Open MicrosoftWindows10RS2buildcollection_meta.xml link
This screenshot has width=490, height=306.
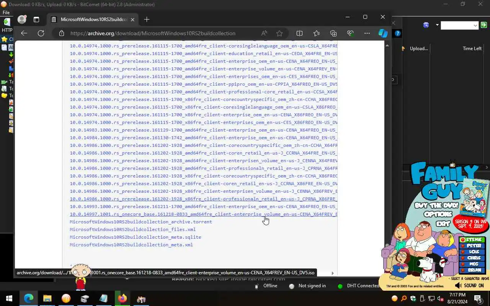click(x=131, y=245)
